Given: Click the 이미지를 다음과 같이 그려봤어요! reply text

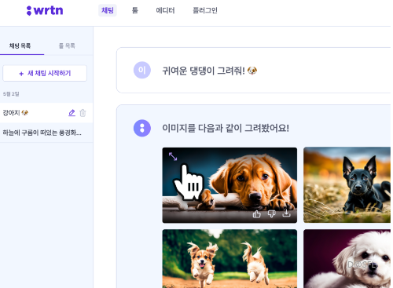Looking at the screenshot, I should 226,128.
